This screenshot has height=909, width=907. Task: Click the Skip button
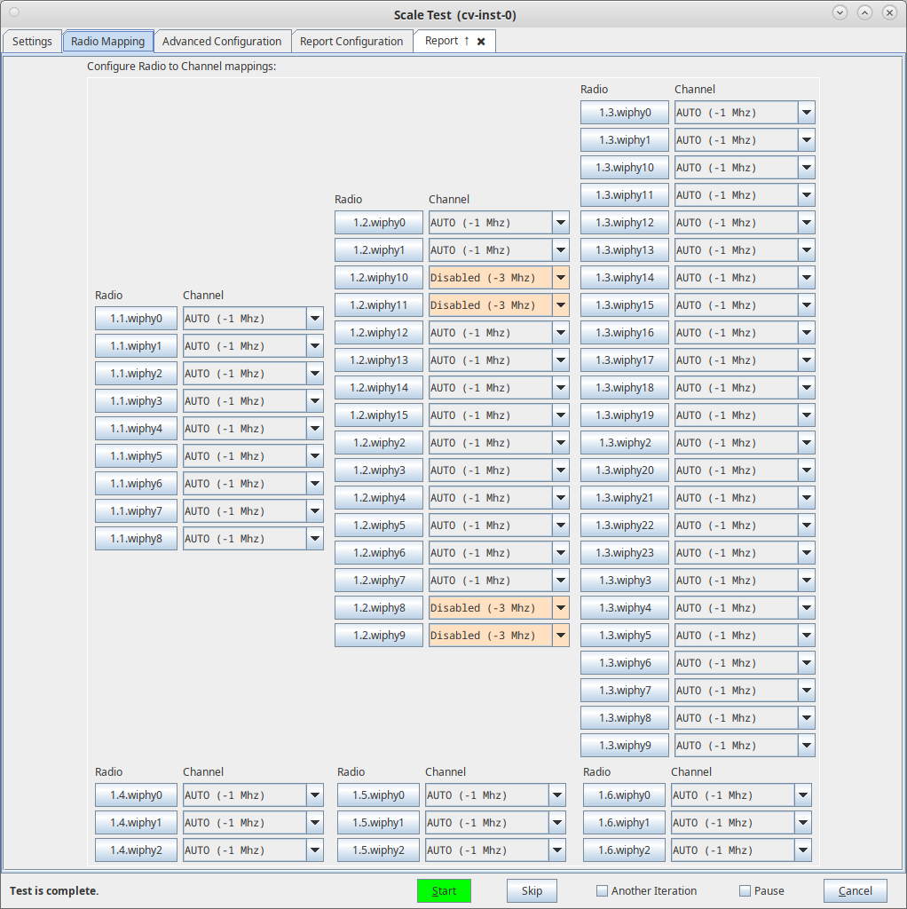[532, 891]
